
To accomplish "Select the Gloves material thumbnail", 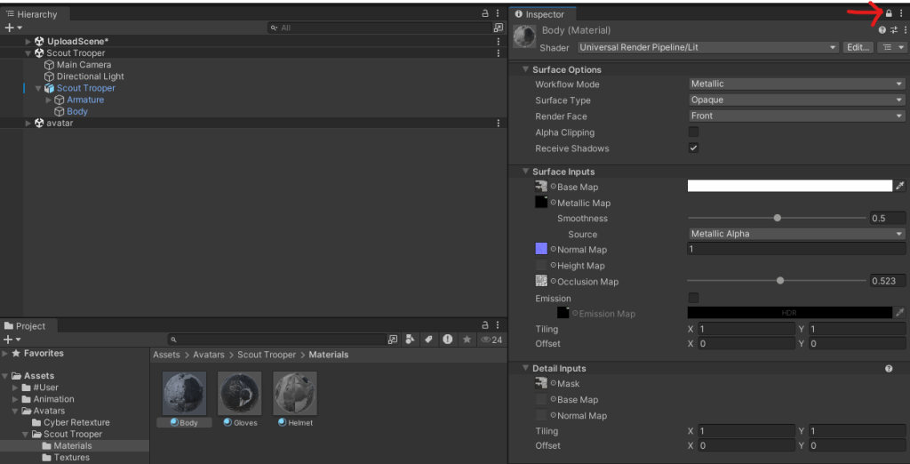I will click(240, 394).
